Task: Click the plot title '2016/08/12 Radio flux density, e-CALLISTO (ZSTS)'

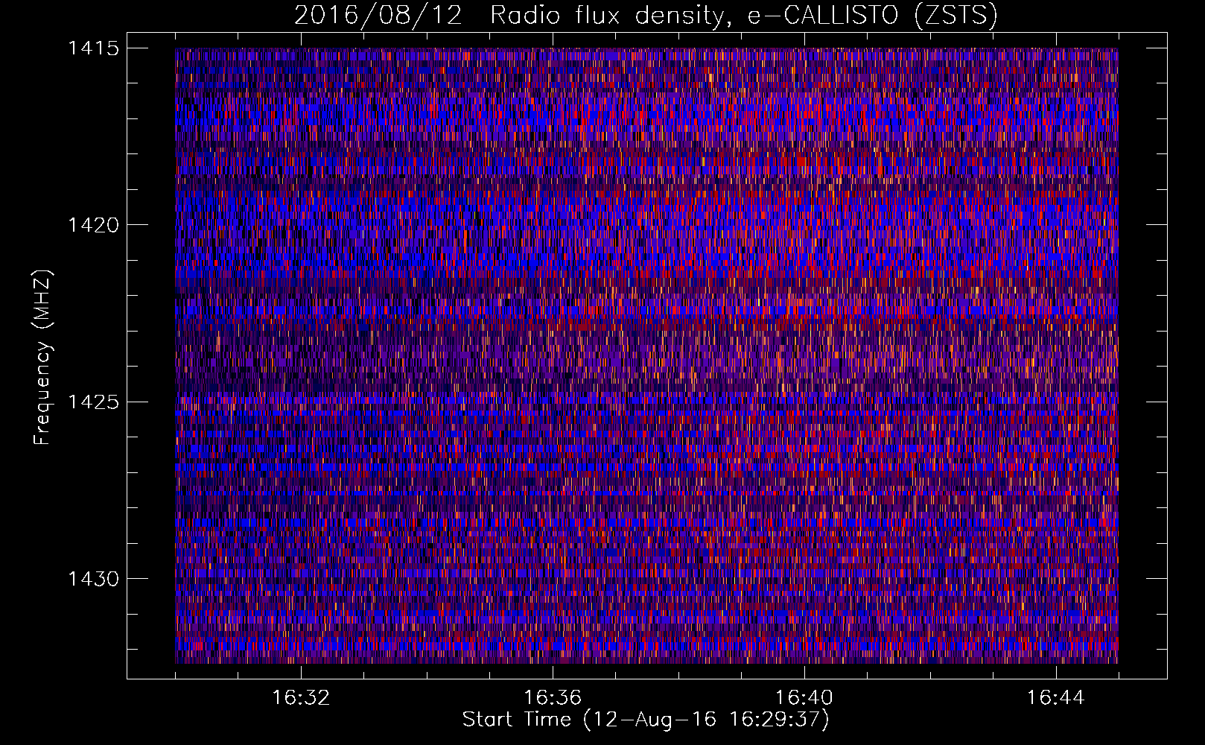Action: 646,16
